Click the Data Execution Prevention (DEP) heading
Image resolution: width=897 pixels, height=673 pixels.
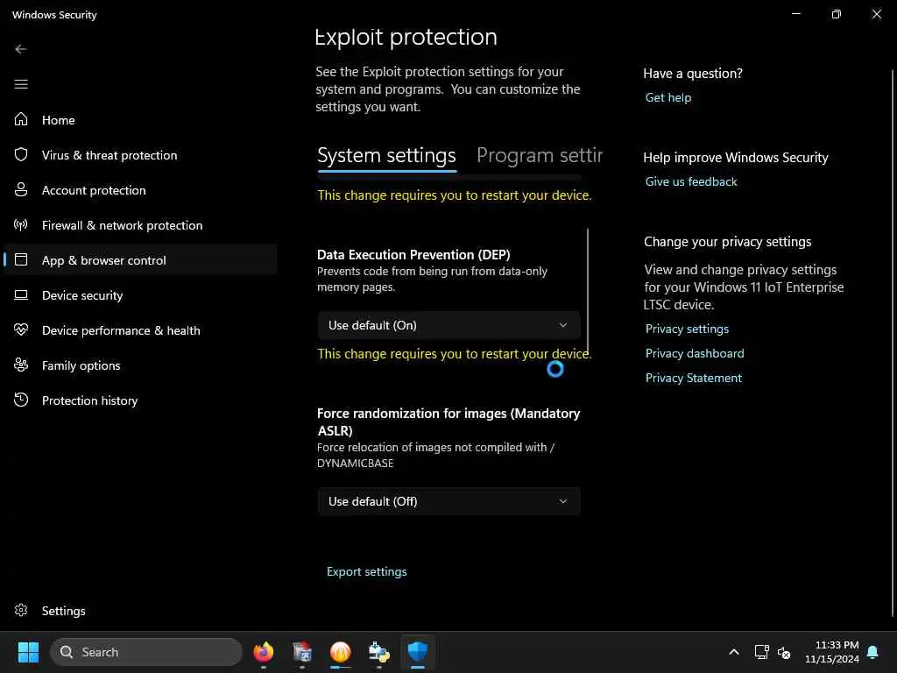click(x=413, y=255)
